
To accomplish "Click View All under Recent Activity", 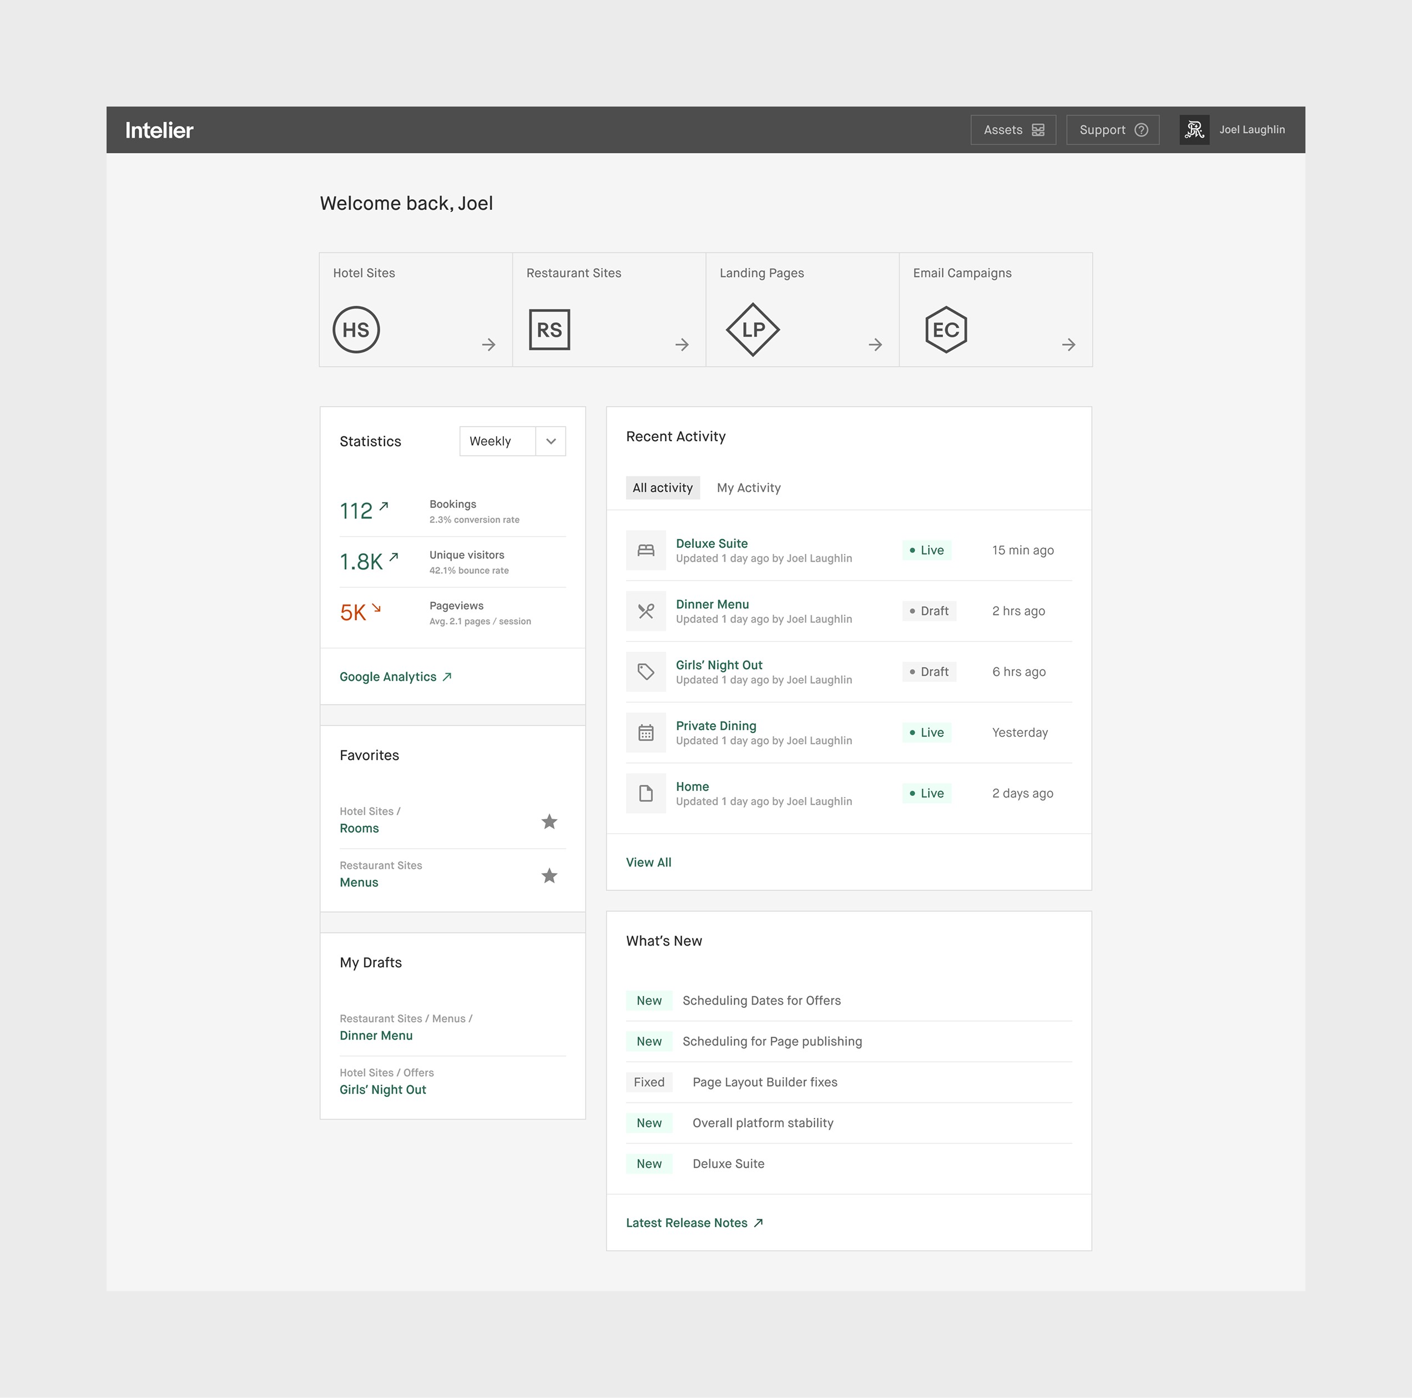I will [x=648, y=861].
